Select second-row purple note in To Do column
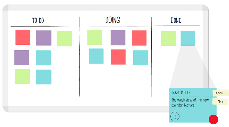229x127 pixels. click(x=22, y=57)
